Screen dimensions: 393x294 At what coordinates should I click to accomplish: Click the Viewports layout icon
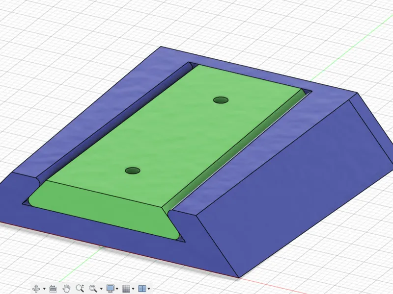coord(142,289)
